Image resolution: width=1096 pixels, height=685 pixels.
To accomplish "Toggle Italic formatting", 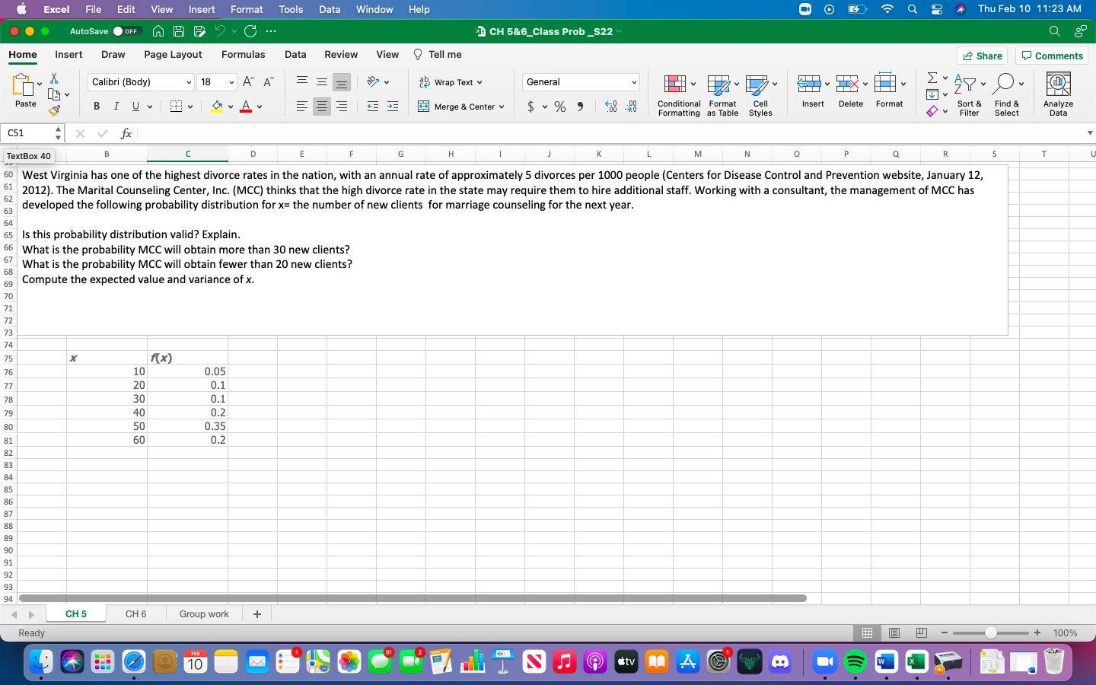I will (116, 107).
